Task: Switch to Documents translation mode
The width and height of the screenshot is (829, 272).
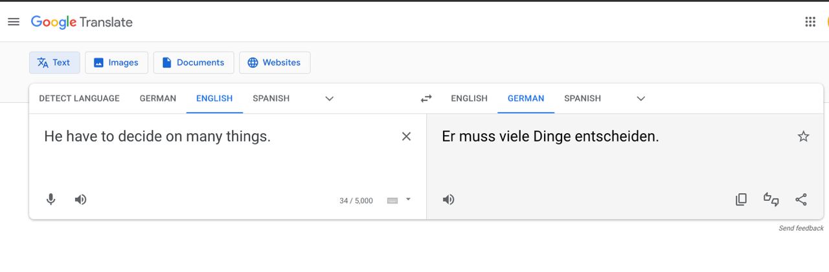Action: pos(193,63)
